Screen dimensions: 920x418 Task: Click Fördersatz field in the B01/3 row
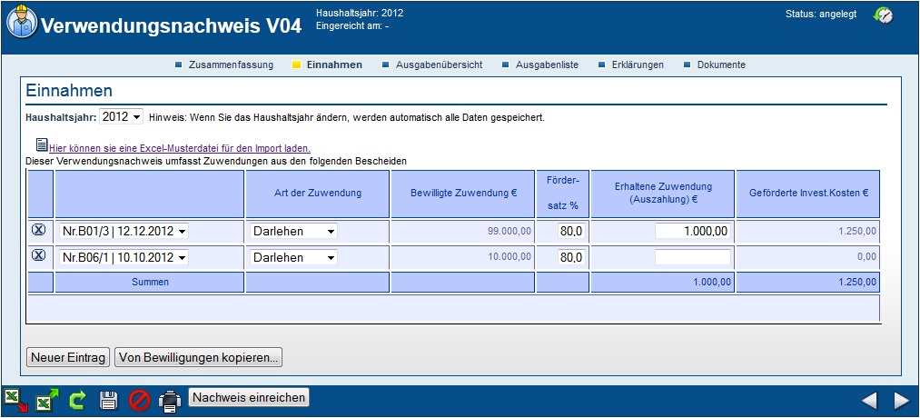[x=571, y=232]
